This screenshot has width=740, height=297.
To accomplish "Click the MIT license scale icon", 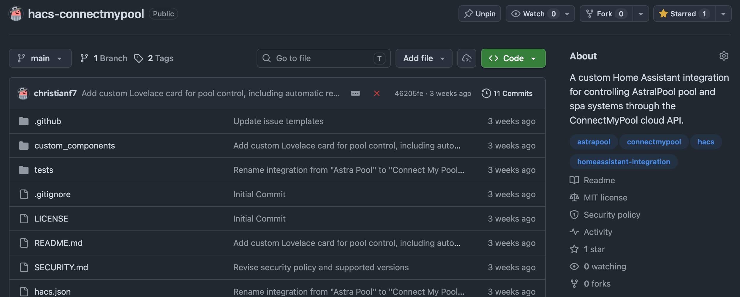I will click(574, 198).
